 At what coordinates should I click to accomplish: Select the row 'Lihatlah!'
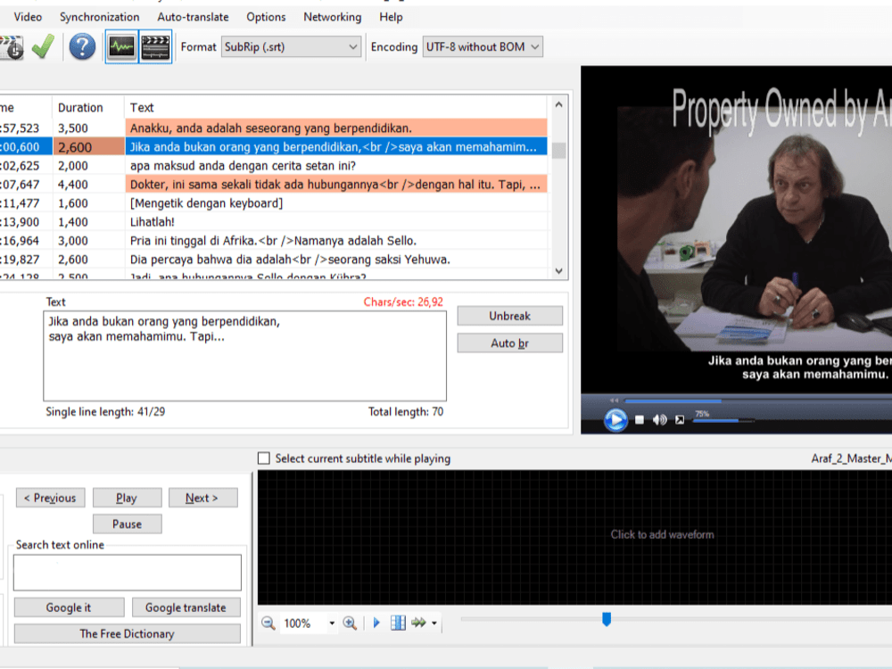point(274,222)
